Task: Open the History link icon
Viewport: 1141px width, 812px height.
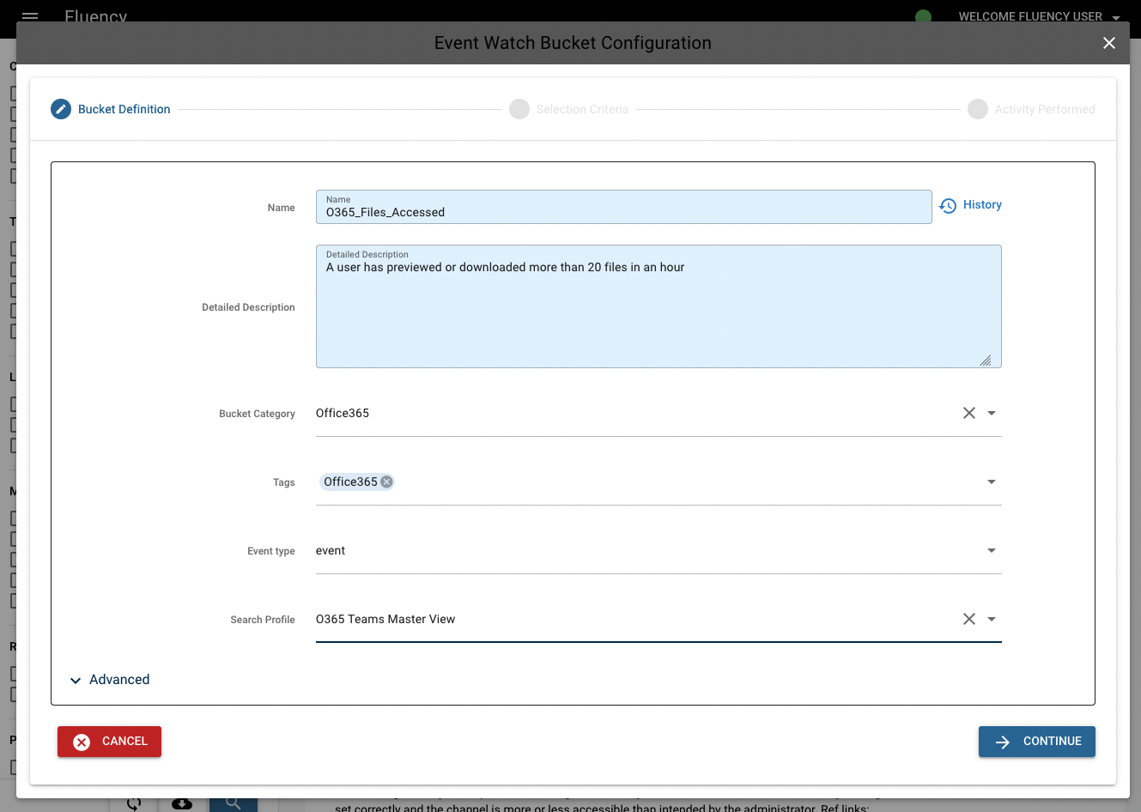Action: pyautogui.click(x=948, y=206)
